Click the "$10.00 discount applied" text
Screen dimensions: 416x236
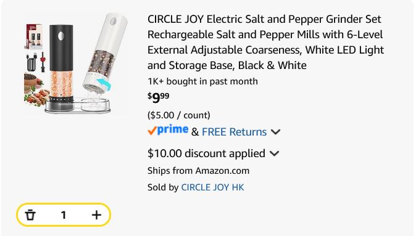206,153
